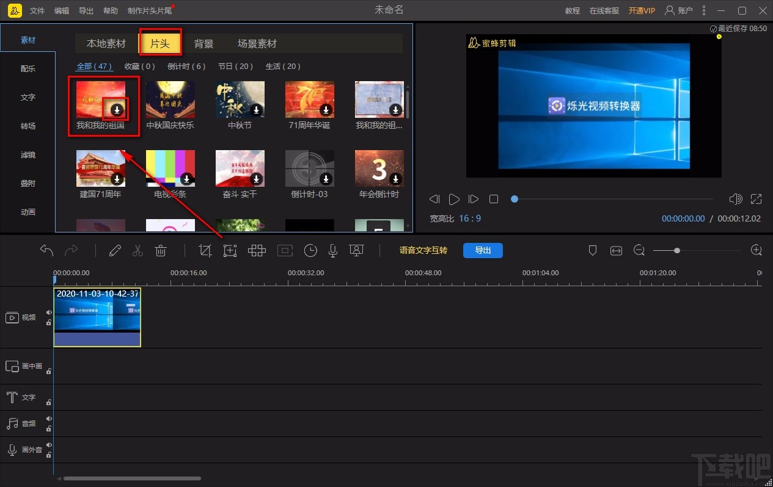773x487 pixels.
Task: Click the timeline zoom slider handle
Action: tap(677, 250)
